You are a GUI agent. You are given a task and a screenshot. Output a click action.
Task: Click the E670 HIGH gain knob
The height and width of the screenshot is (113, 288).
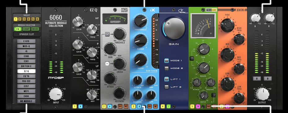[x=227, y=25]
